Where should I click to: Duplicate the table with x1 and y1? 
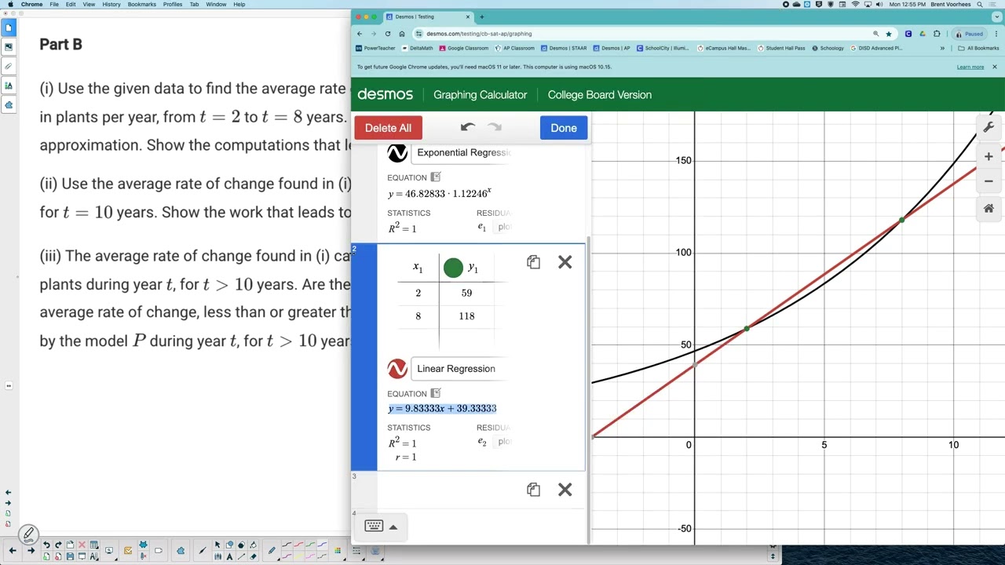click(533, 262)
